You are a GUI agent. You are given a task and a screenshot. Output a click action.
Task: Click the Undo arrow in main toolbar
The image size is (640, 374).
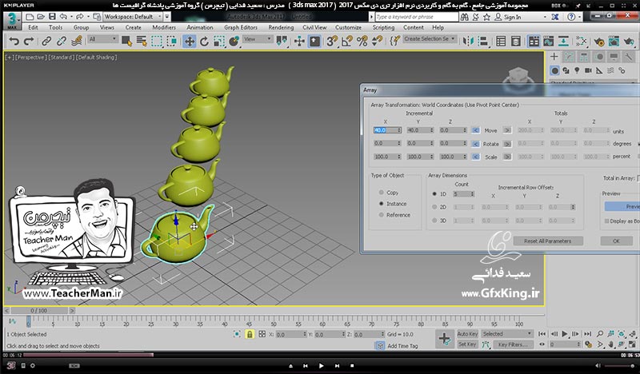coord(14,42)
